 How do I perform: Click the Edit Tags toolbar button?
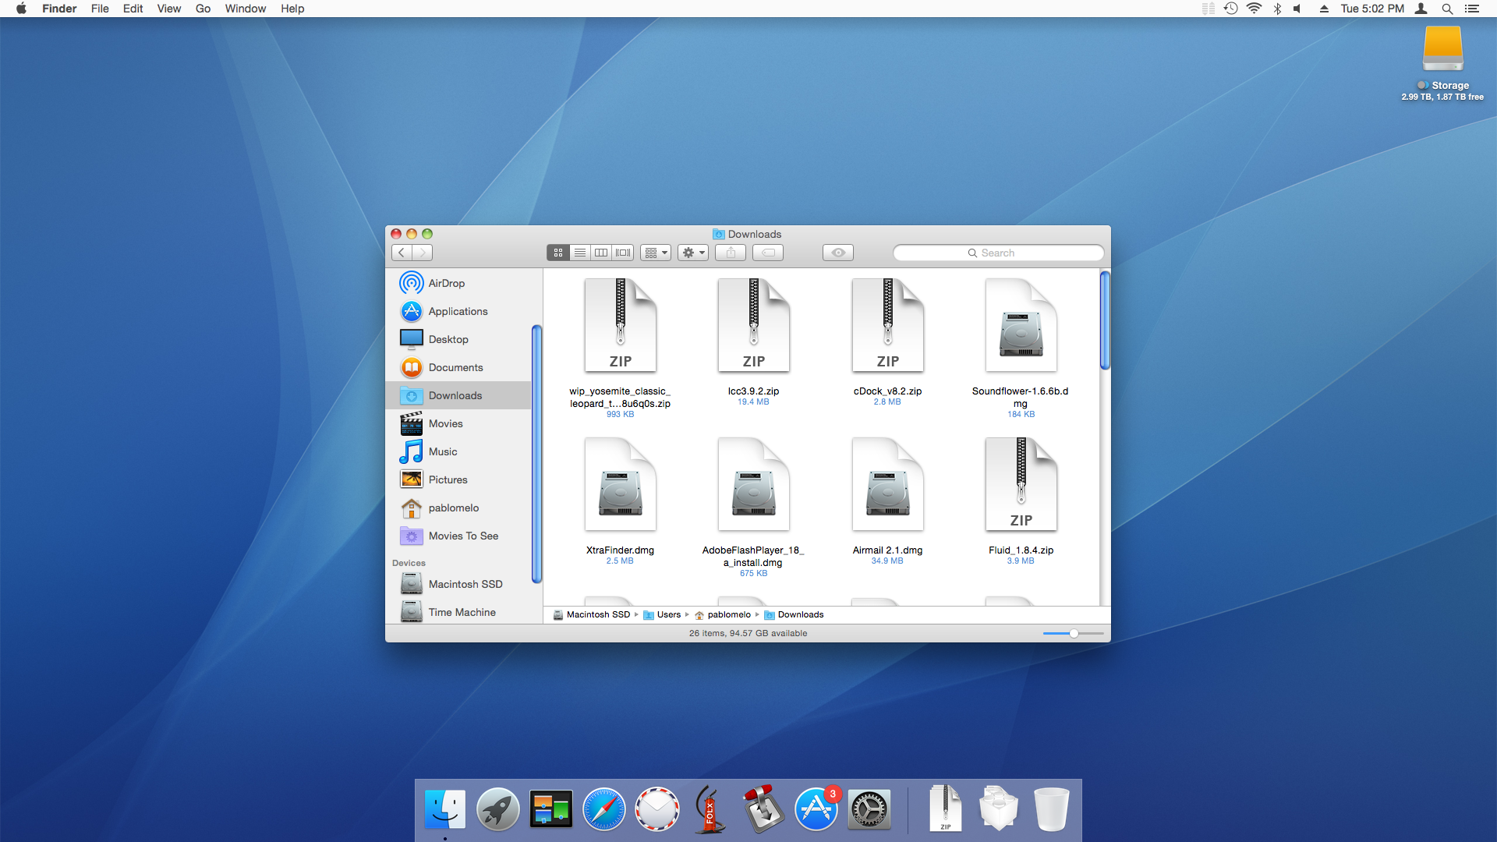tap(768, 253)
